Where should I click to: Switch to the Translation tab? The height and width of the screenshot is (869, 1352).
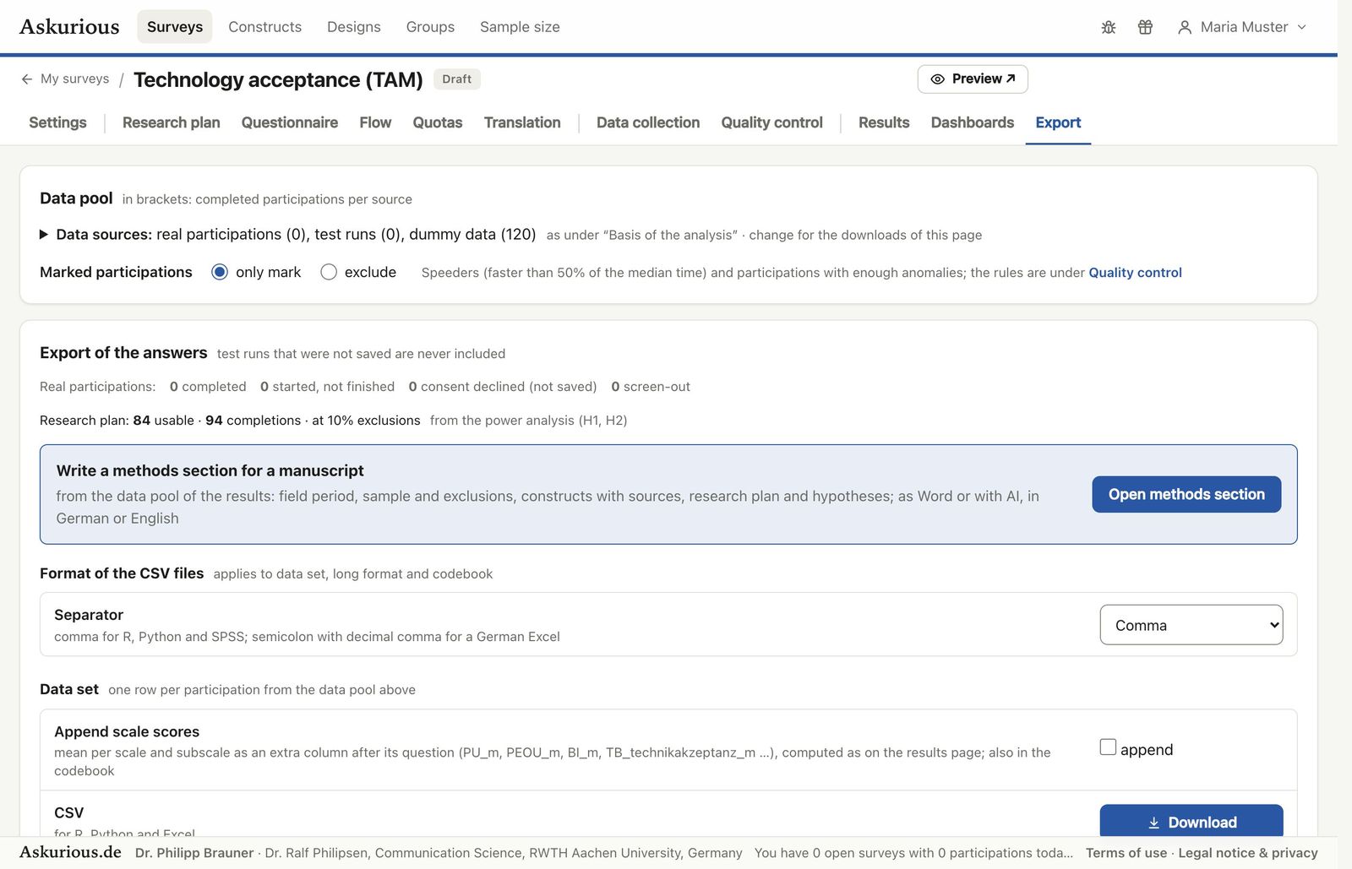click(522, 122)
